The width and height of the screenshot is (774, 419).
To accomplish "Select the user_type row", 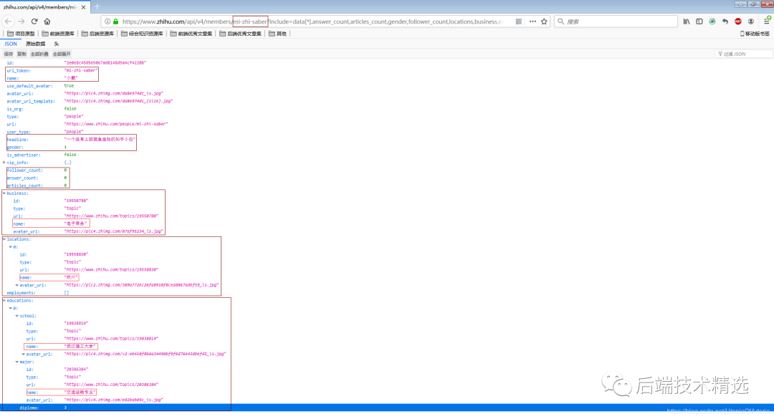I will coord(387,132).
